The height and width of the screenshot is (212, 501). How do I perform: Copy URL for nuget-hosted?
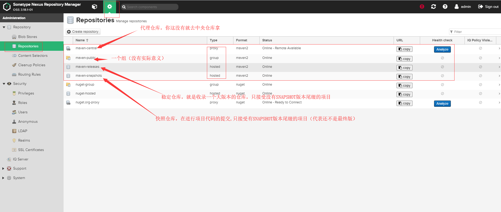(x=404, y=94)
